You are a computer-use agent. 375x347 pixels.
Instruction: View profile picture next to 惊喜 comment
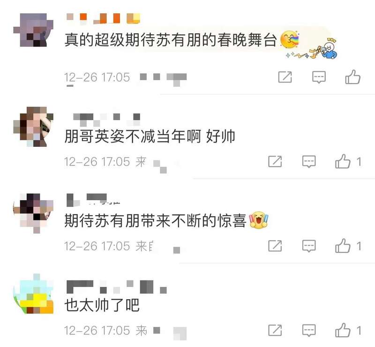pyautogui.click(x=33, y=213)
